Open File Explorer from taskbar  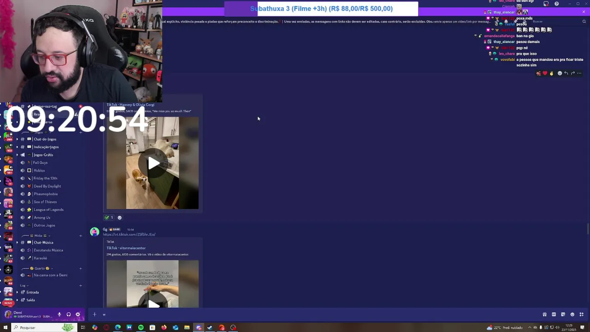(187, 327)
